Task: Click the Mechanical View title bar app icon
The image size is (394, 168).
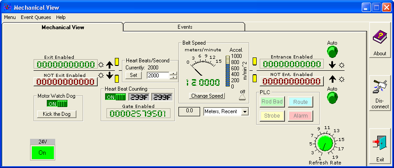Action: coord(7,8)
